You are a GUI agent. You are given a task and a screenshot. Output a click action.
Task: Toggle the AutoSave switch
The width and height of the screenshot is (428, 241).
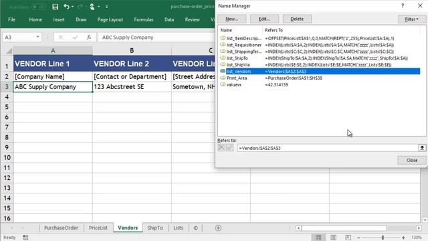39,7
